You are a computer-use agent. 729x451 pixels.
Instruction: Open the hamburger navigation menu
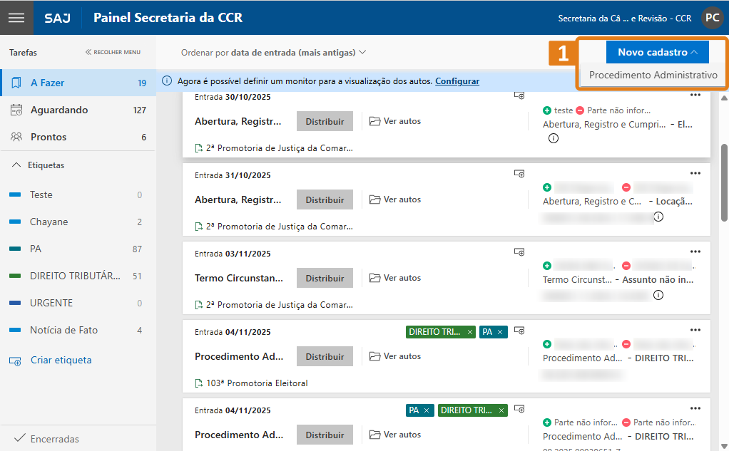pyautogui.click(x=16, y=17)
